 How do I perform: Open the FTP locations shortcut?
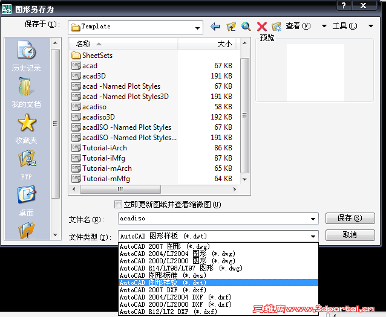click(27, 165)
